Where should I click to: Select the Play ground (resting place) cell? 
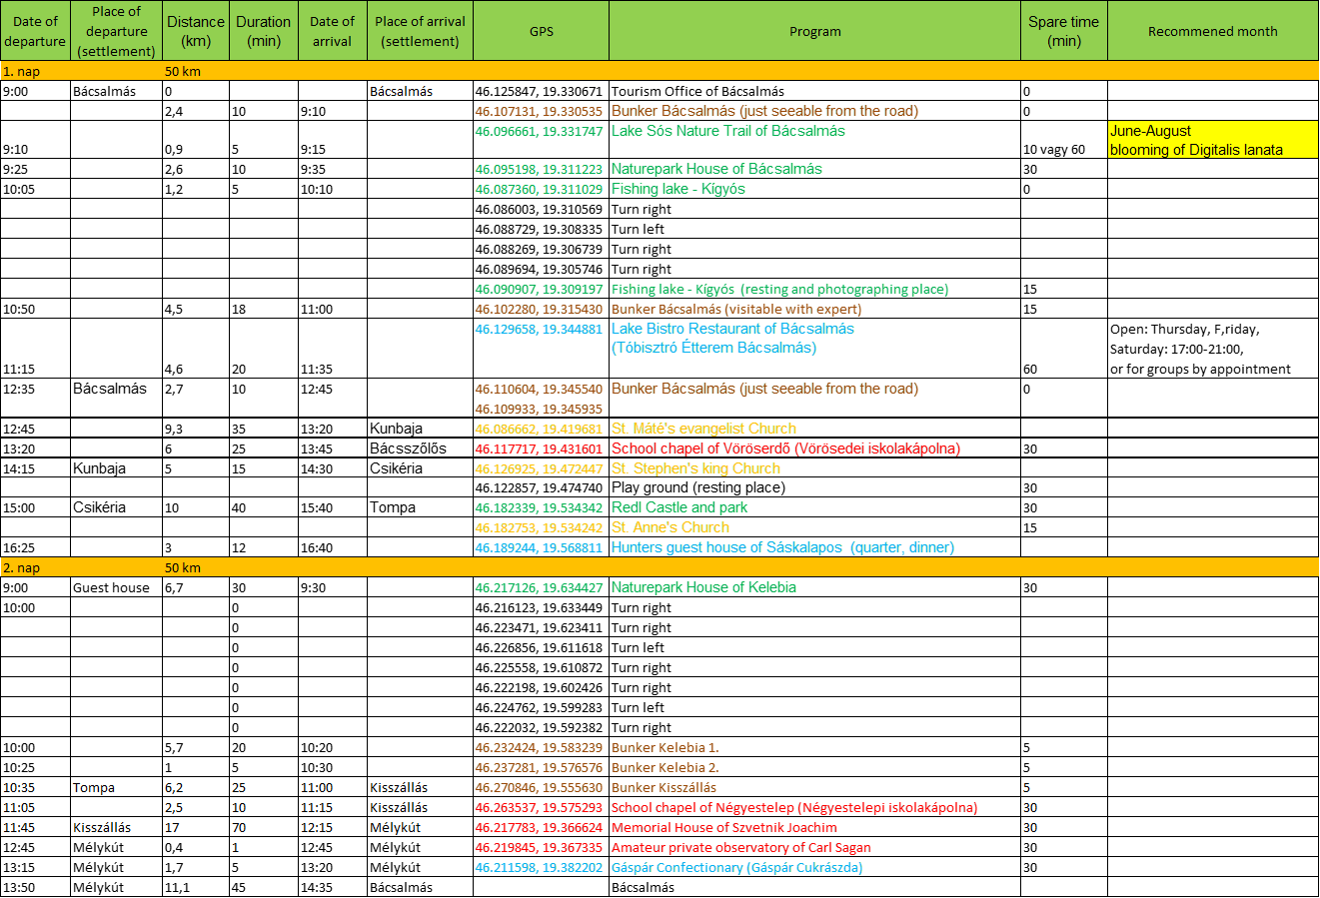698,487
